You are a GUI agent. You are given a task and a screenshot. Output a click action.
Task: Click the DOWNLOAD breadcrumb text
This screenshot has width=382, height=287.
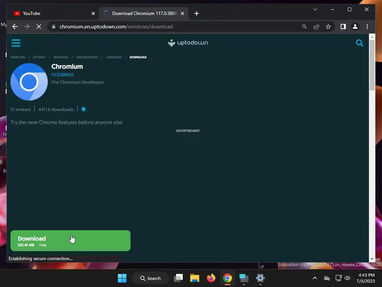coord(138,57)
